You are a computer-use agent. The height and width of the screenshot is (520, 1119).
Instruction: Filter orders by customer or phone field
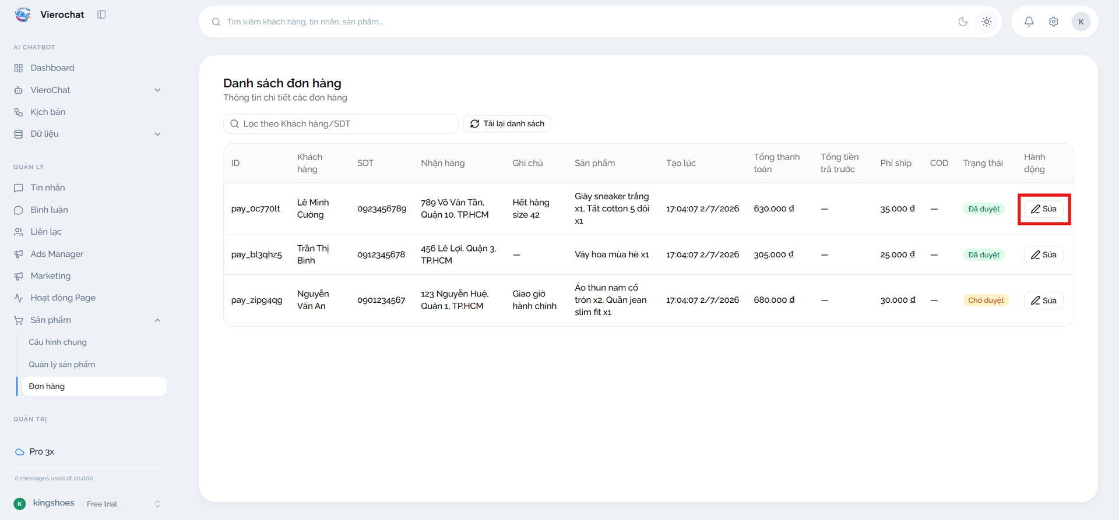coord(341,123)
